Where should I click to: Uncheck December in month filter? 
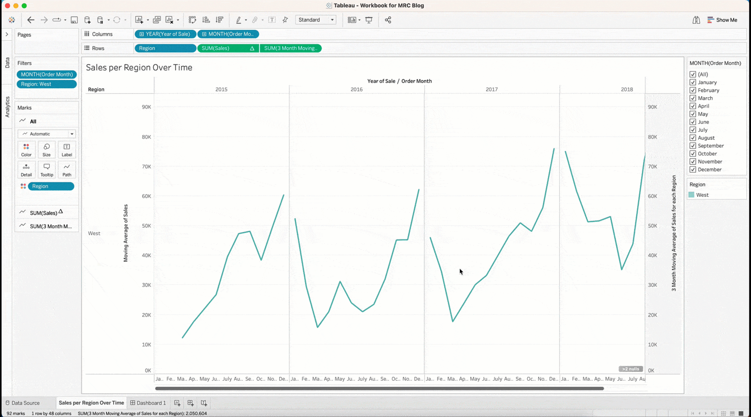click(693, 170)
